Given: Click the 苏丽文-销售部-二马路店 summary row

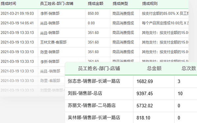Looking at the screenshot, I should (x=131, y=106).
